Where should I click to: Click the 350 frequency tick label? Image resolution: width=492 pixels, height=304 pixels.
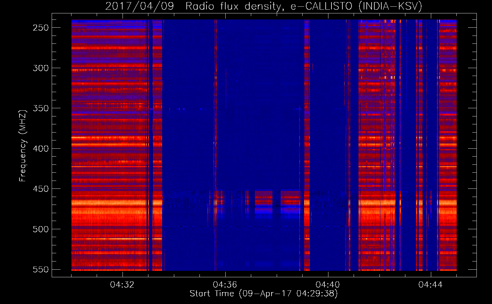[x=41, y=108]
